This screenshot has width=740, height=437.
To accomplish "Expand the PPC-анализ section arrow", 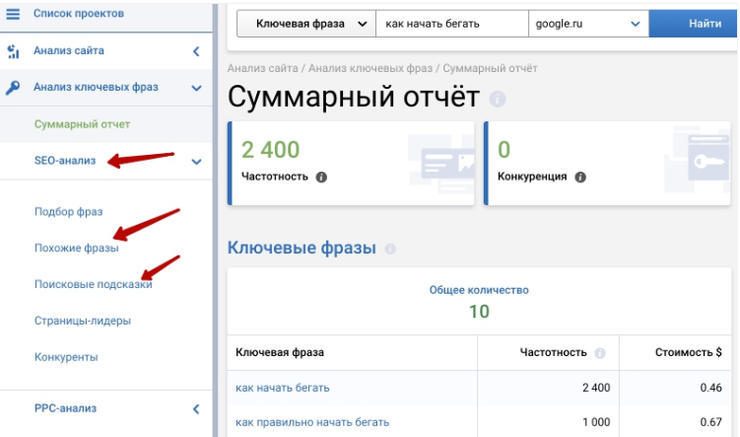I will [x=196, y=409].
